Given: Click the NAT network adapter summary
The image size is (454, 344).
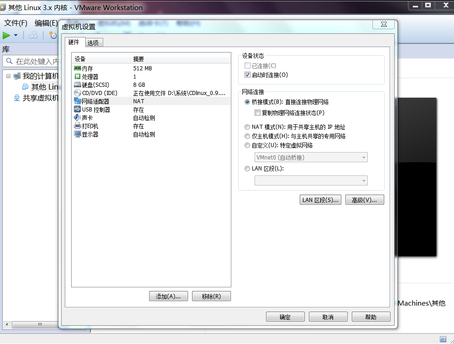Looking at the screenshot, I should 139,101.
